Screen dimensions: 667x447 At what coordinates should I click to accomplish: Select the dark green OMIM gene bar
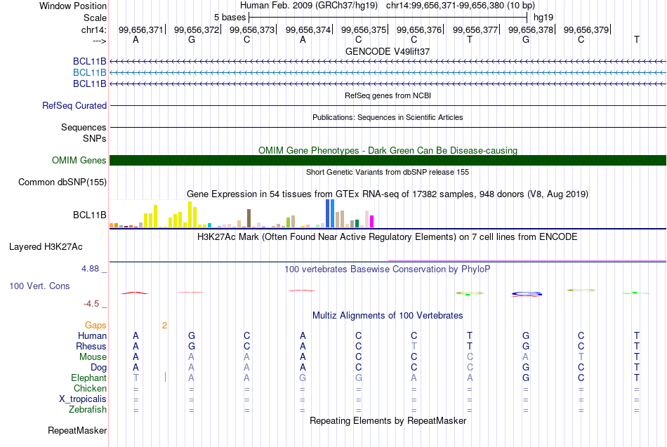click(388, 160)
